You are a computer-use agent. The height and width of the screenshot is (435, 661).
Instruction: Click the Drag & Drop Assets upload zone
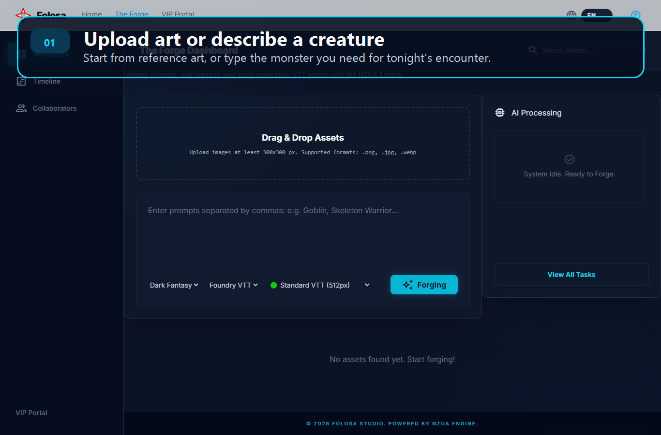tap(303, 144)
